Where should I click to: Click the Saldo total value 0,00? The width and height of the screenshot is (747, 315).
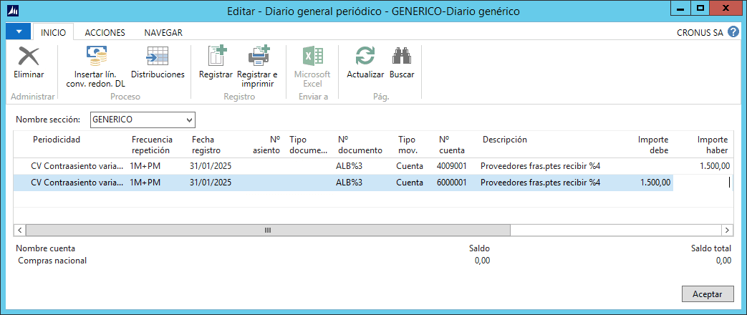coord(723,261)
